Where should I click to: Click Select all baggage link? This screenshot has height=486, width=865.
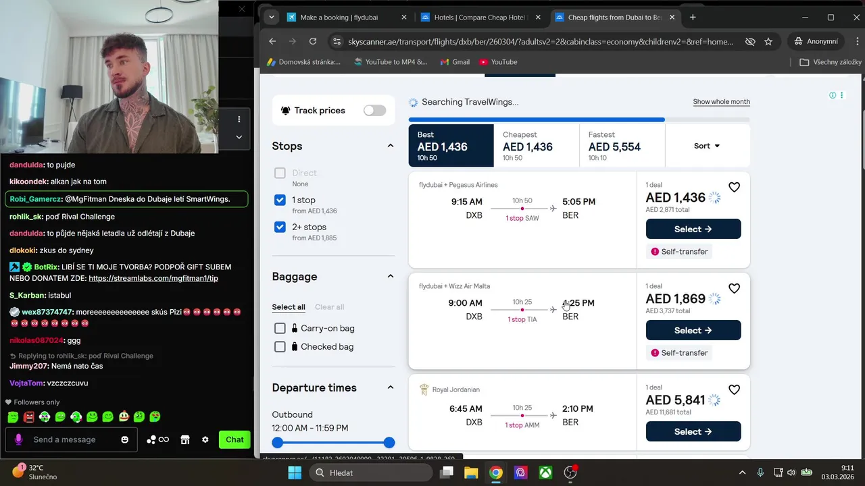[289, 307]
